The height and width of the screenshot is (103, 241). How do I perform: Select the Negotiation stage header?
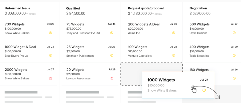point(198,8)
